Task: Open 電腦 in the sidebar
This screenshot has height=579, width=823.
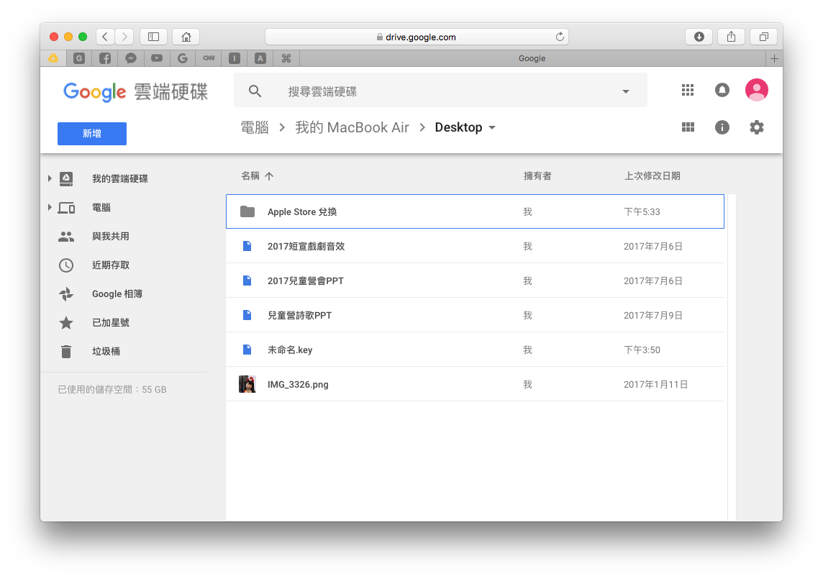Action: coord(101,207)
